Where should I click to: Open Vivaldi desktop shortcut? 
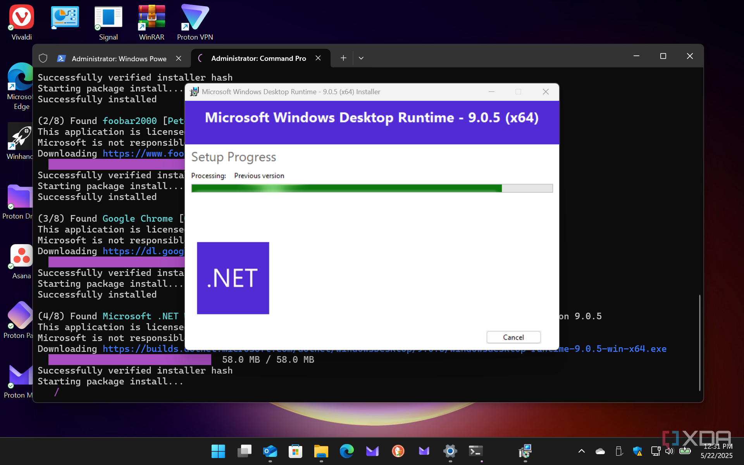22,17
